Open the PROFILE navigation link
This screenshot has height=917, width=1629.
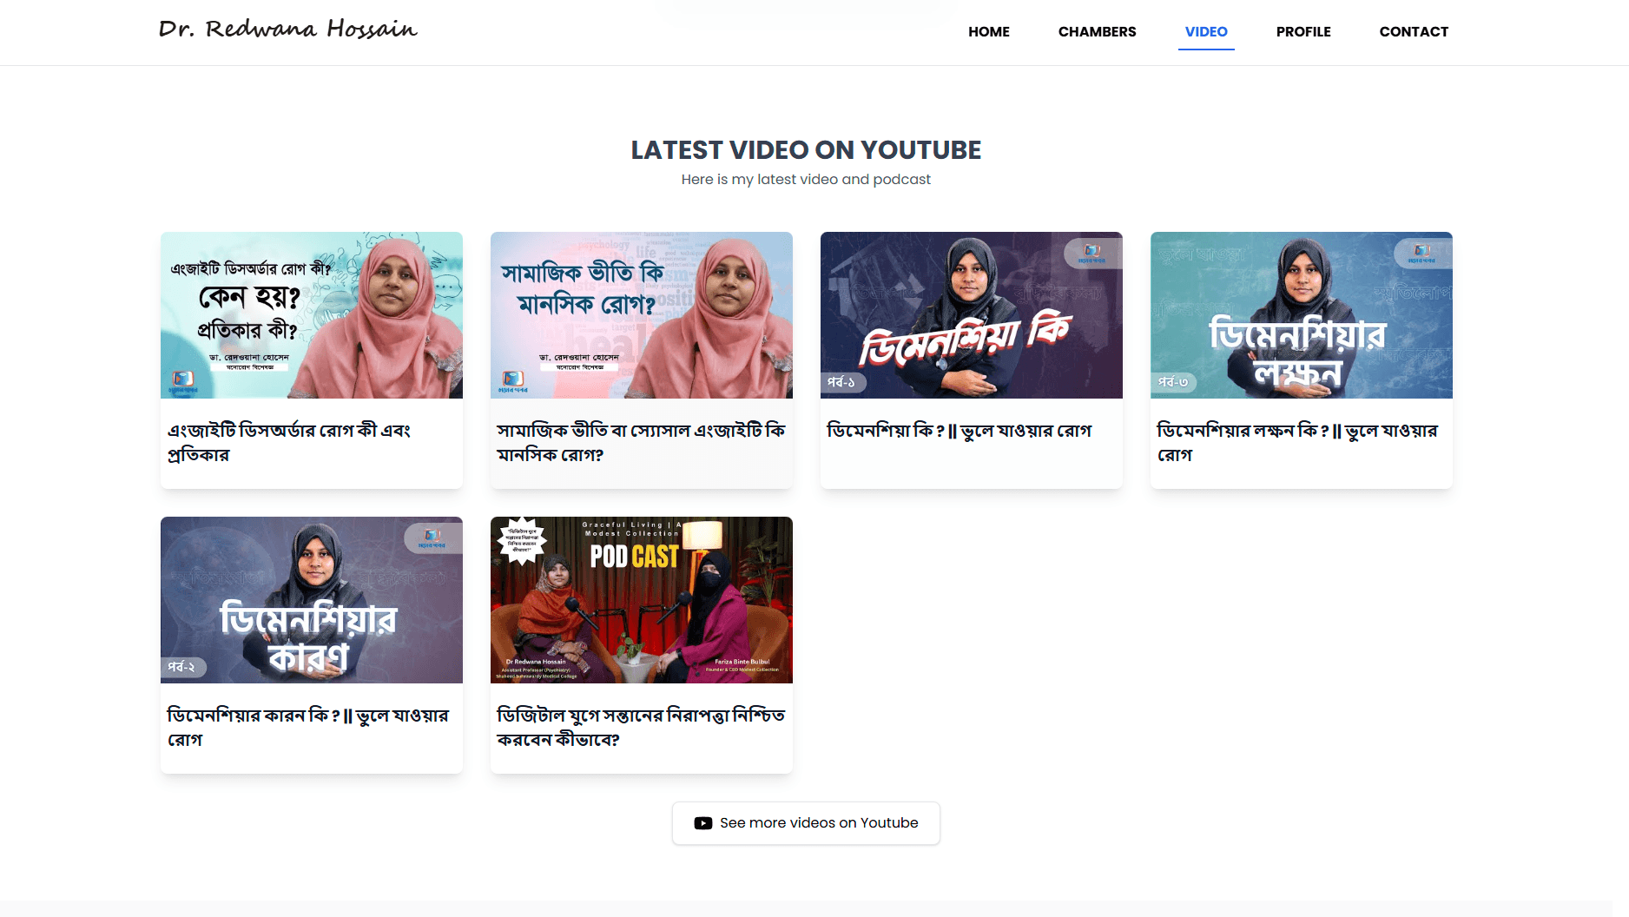coord(1303,32)
